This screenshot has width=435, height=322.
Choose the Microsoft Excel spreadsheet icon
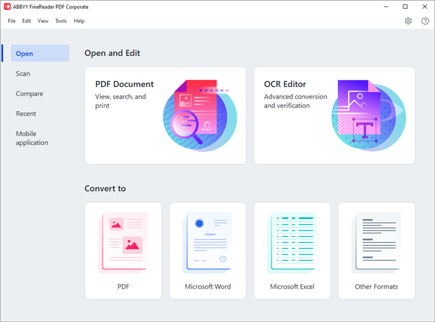[x=292, y=243]
